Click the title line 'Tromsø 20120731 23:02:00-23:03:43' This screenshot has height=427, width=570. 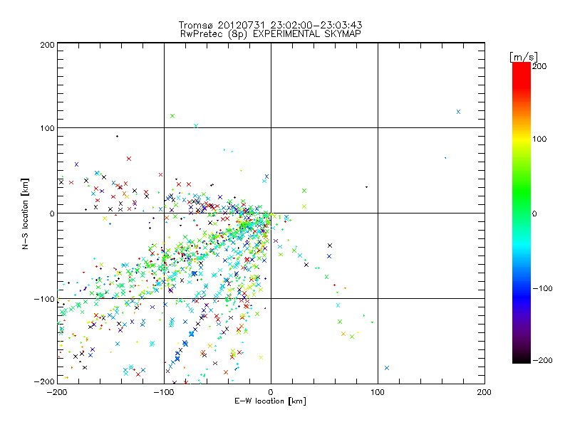(270, 25)
